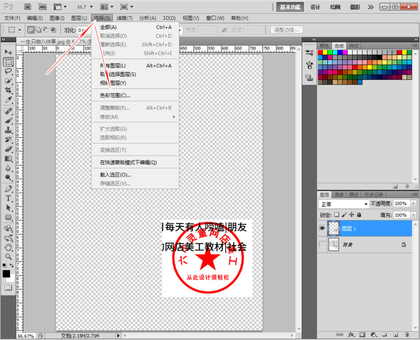Select the Crop tool
Image resolution: width=420 pixels, height=340 pixels.
(x=8, y=90)
